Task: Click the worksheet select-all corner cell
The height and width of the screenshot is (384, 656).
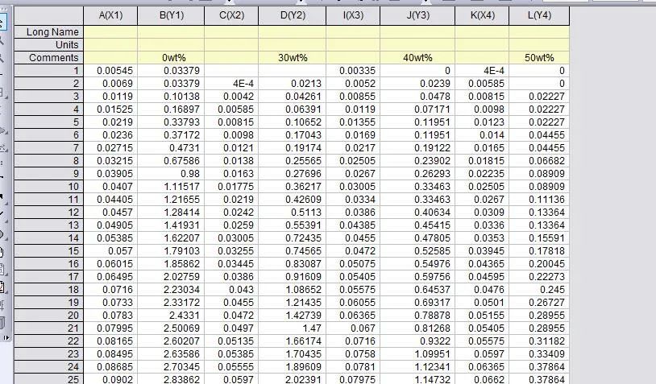Action: pyautogui.click(x=49, y=15)
